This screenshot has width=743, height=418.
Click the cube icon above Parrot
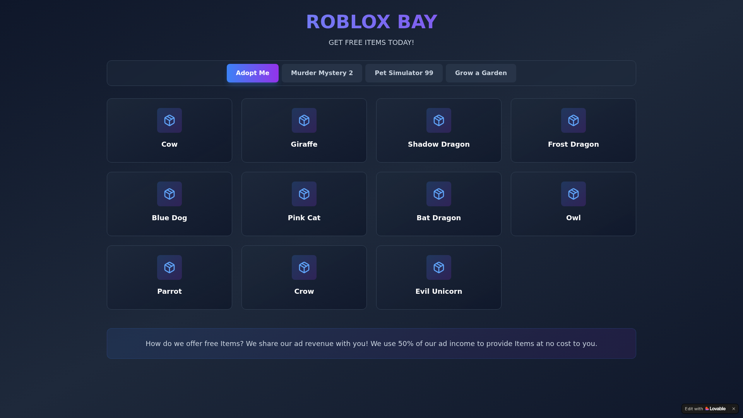pyautogui.click(x=169, y=267)
